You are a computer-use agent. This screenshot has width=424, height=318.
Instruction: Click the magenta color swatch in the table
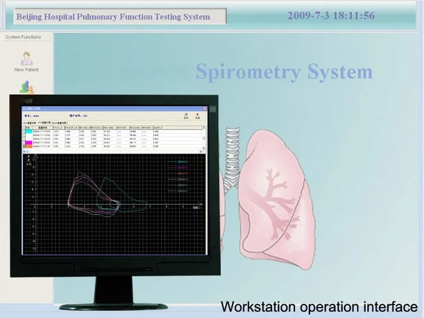[x=28, y=142]
